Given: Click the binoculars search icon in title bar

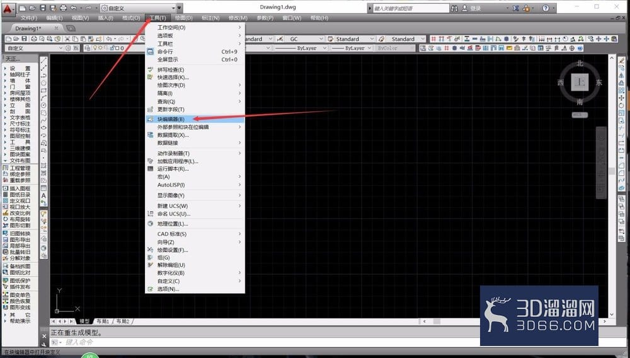Looking at the screenshot, I should [454, 8].
